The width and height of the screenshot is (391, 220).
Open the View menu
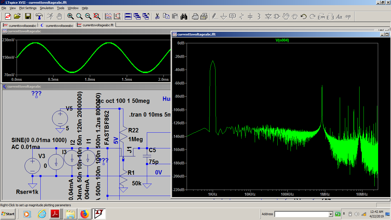[13, 8]
